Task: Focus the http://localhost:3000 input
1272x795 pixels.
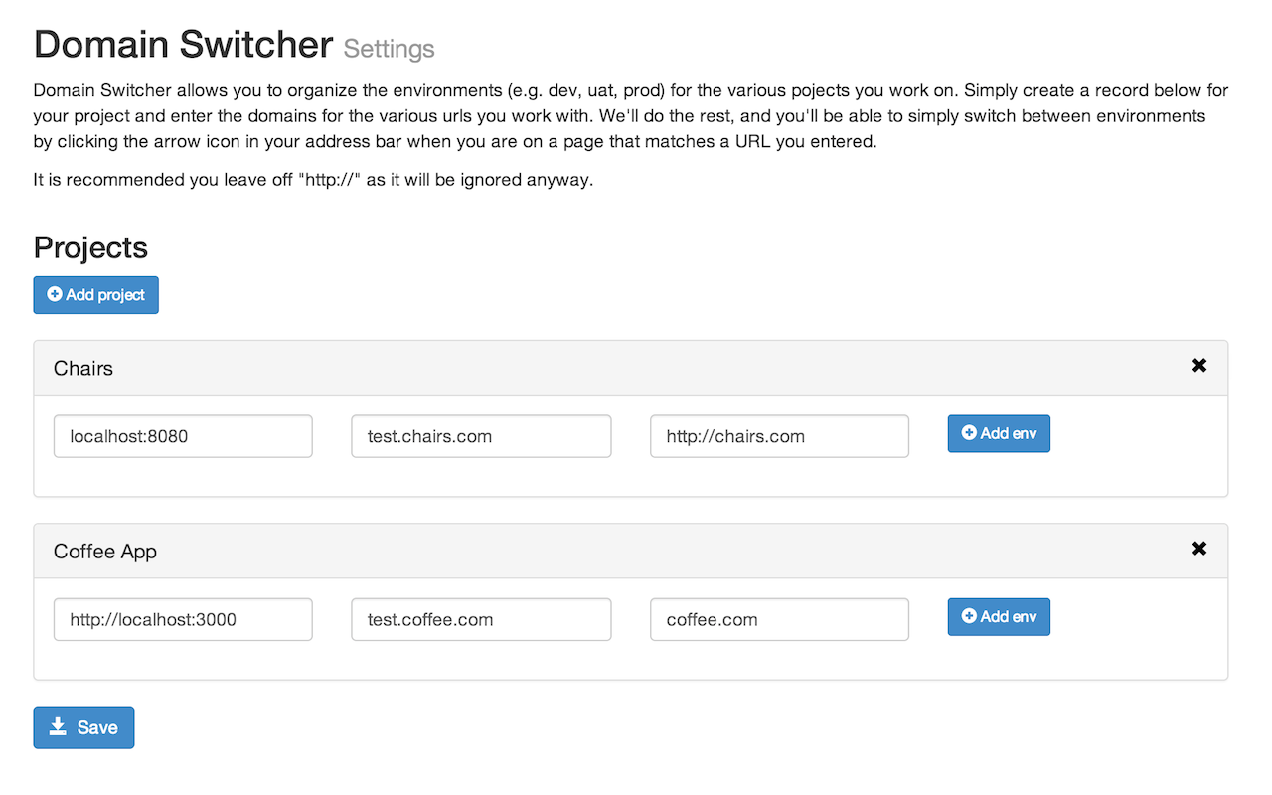Action: tap(183, 619)
